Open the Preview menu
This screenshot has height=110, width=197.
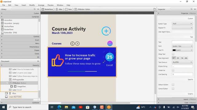pos(50,5)
